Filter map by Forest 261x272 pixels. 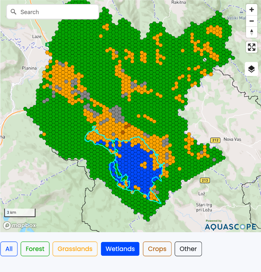35,249
